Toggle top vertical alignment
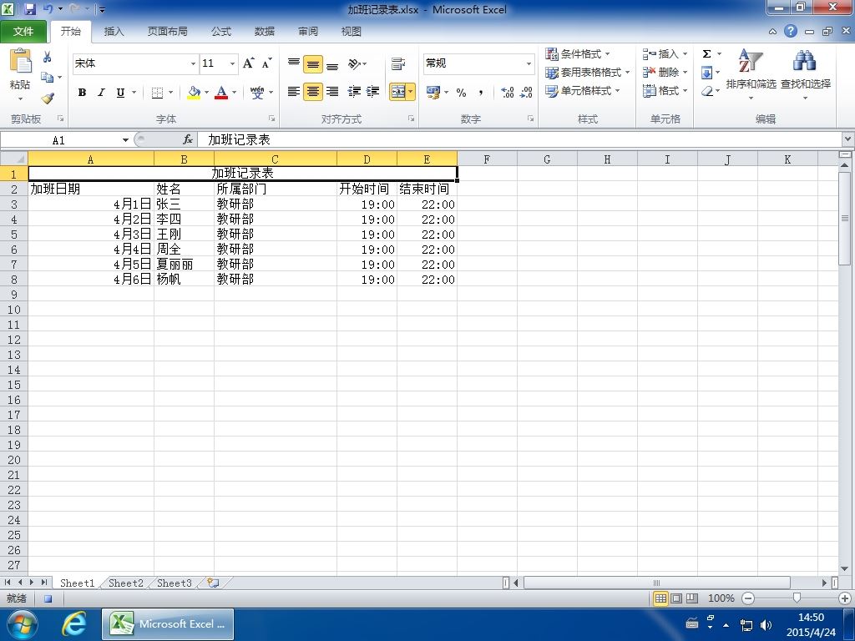This screenshot has width=855, height=641. tap(294, 63)
